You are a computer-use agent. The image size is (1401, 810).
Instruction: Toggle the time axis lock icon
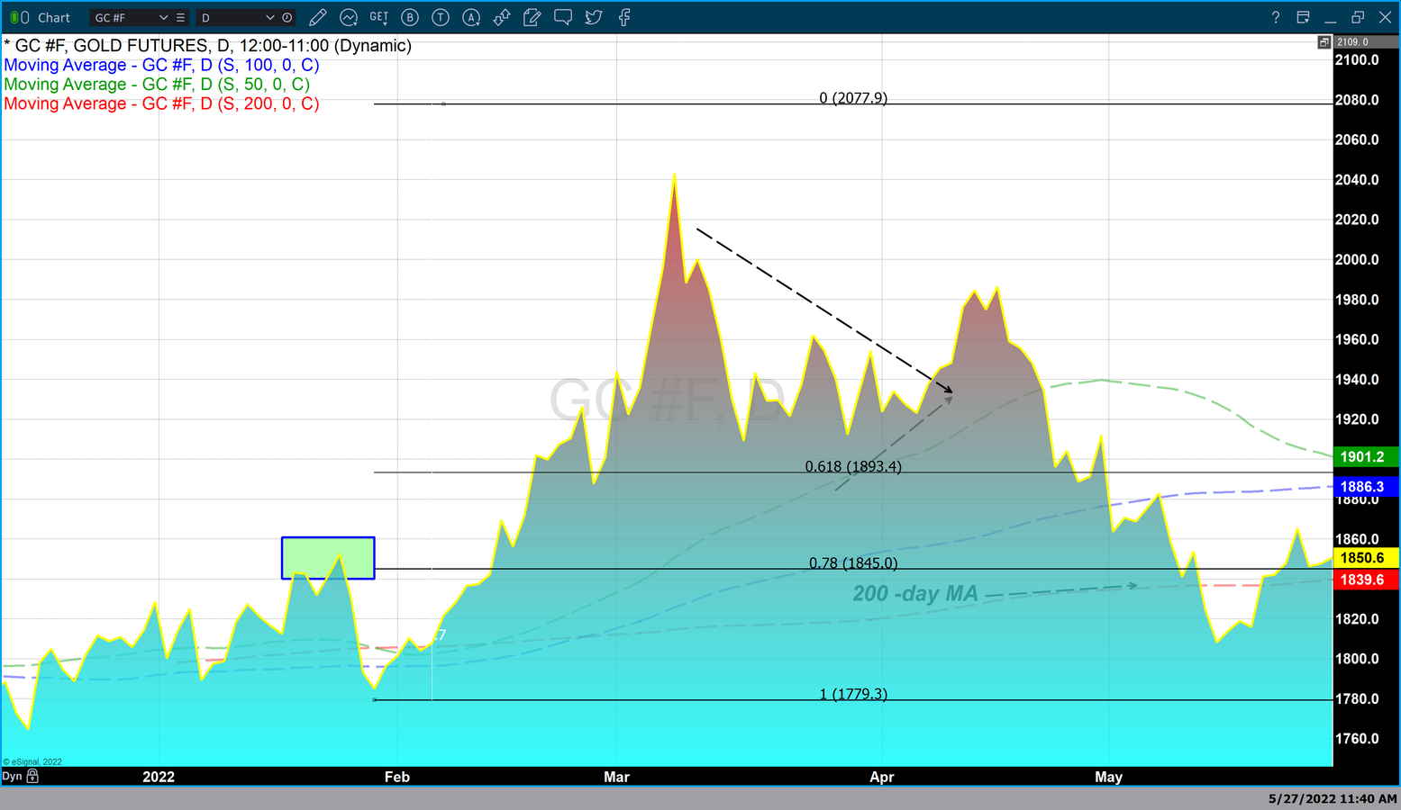[x=33, y=776]
